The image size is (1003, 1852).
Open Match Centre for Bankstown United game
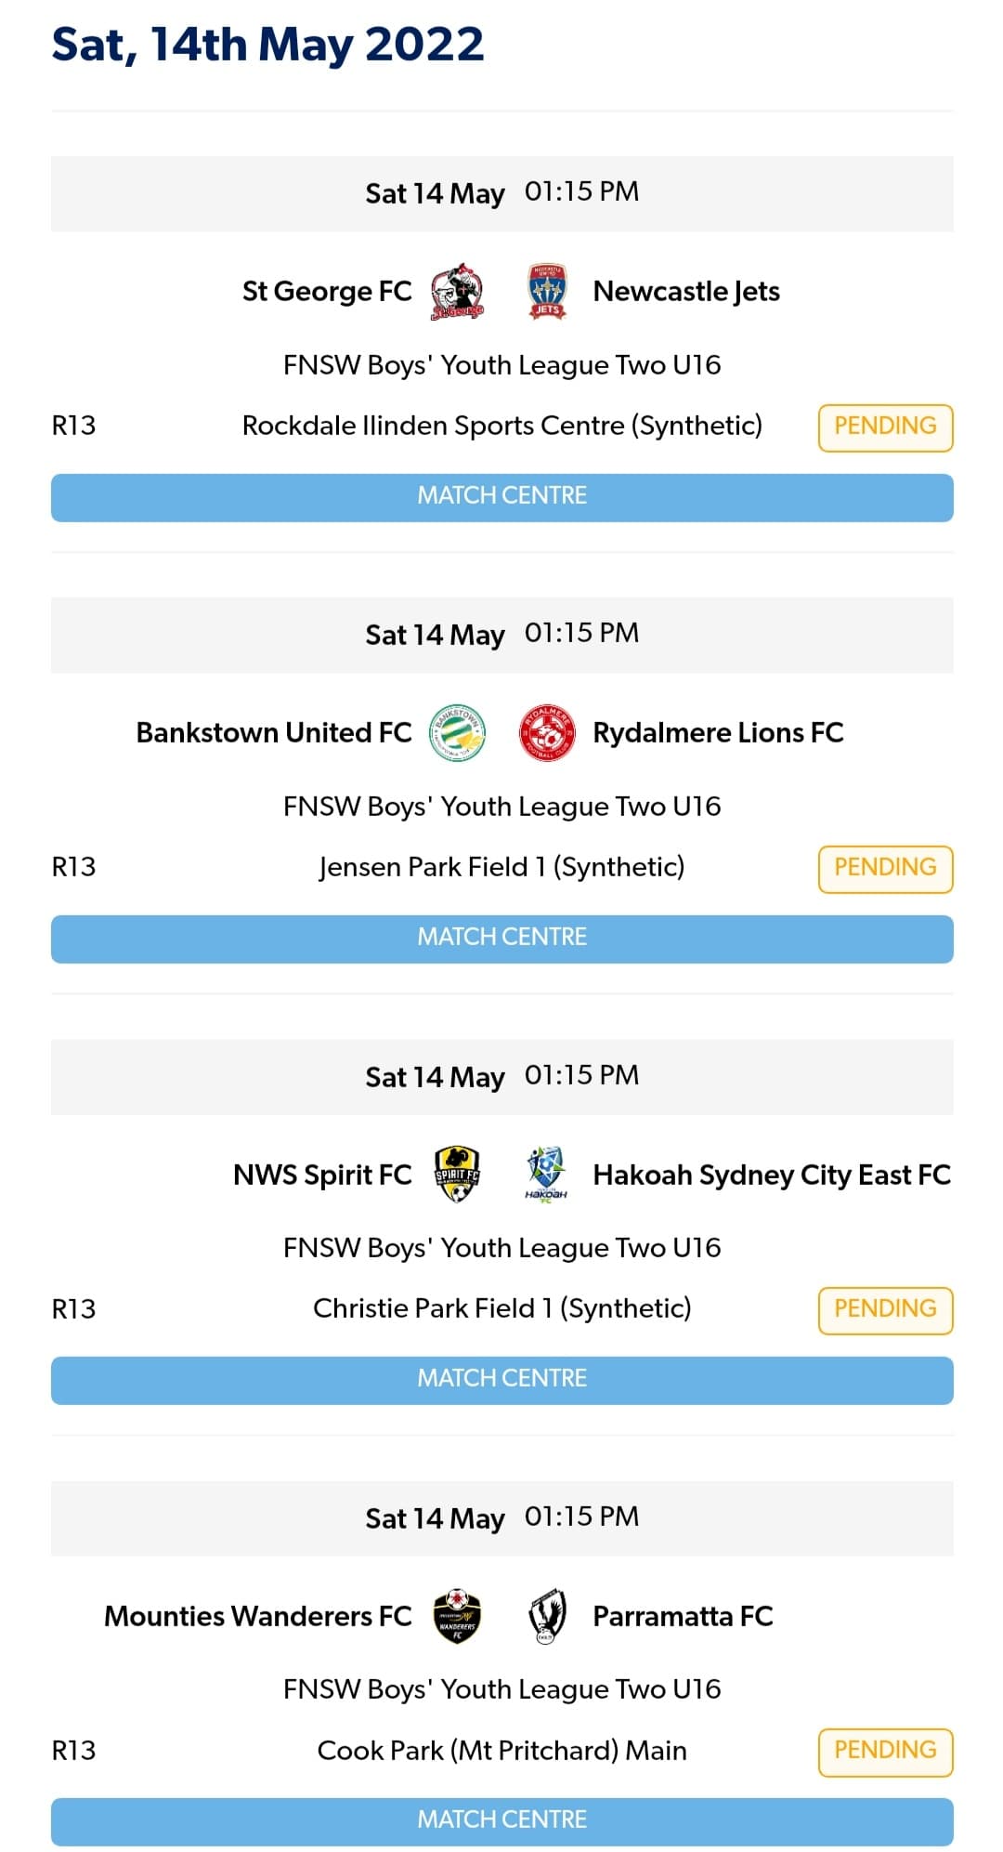coord(501,937)
